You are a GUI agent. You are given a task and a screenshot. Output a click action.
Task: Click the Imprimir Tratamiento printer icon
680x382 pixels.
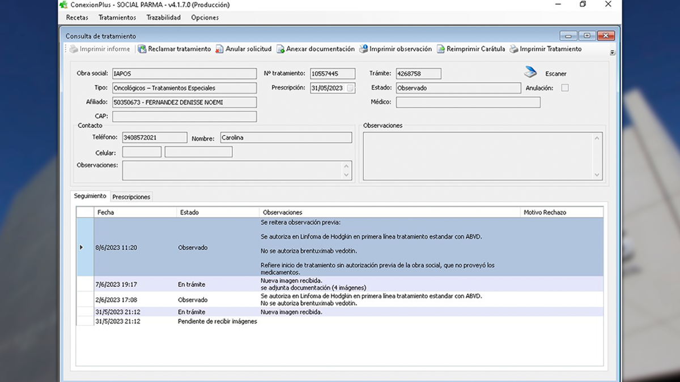(514, 49)
